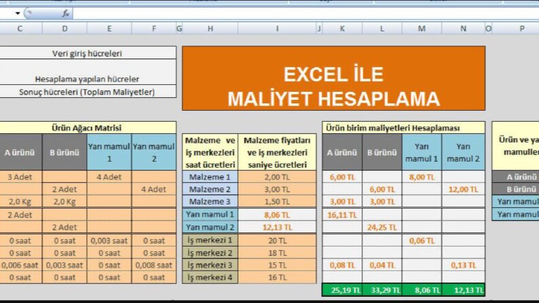Click the '1,50 TL' Malzeme 3 price
Viewport: 539px width, 303px height.
(277, 201)
